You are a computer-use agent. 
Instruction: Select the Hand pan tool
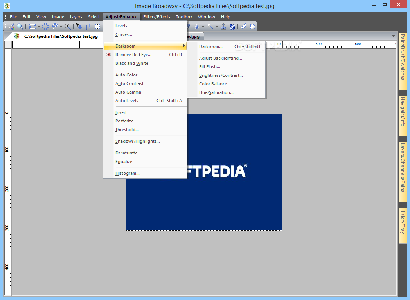pos(252,26)
